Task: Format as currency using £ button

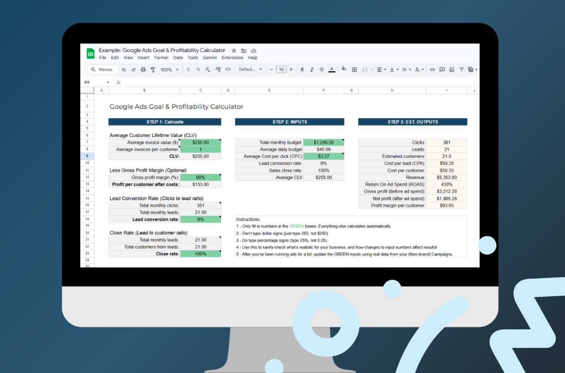Action: pyautogui.click(x=188, y=69)
